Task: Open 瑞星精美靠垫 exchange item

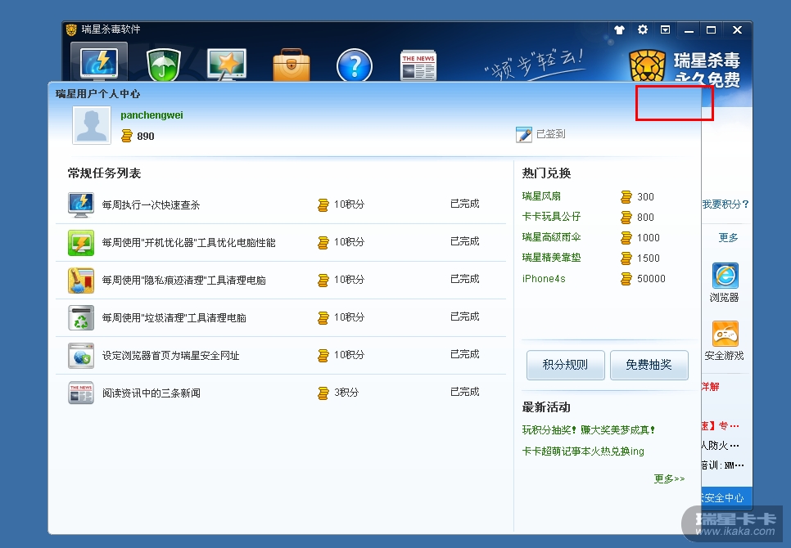Action: click(551, 258)
